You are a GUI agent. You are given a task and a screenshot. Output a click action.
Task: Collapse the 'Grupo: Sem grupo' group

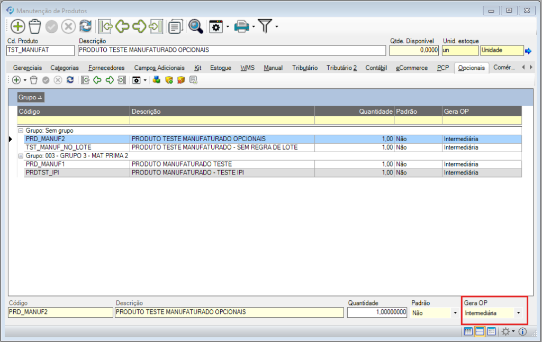coord(21,130)
